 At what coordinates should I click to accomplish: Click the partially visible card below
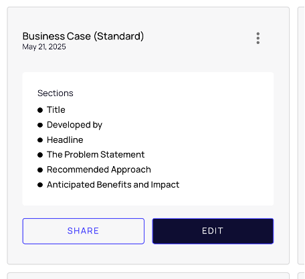click(148, 276)
